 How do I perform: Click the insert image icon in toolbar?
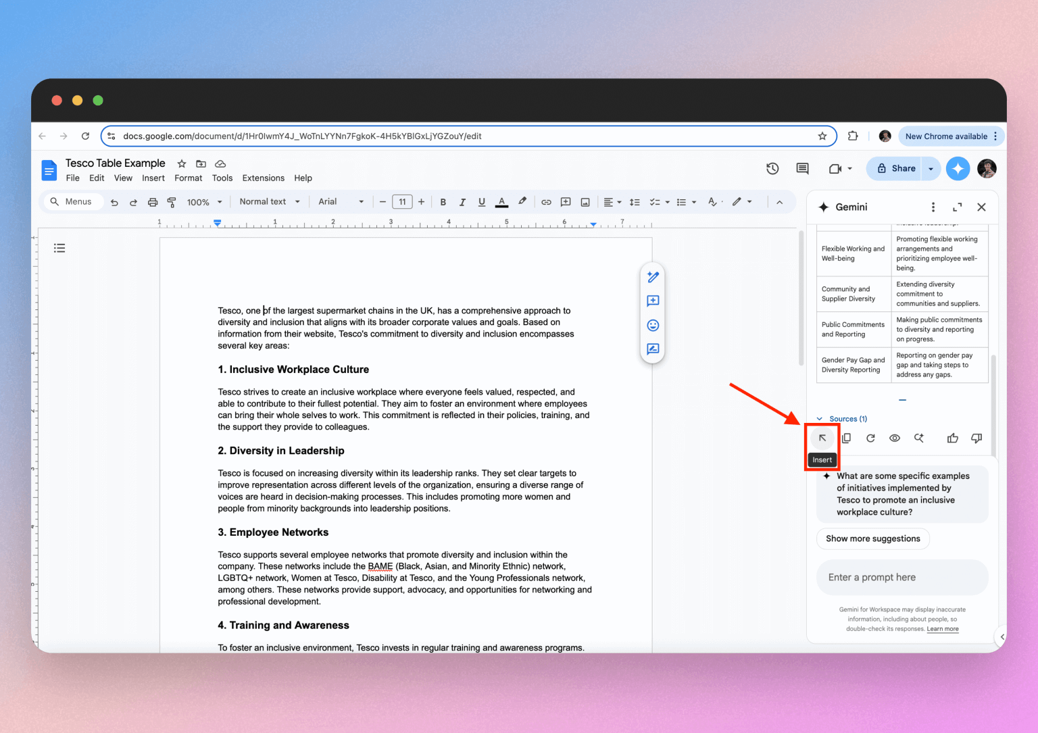click(585, 201)
